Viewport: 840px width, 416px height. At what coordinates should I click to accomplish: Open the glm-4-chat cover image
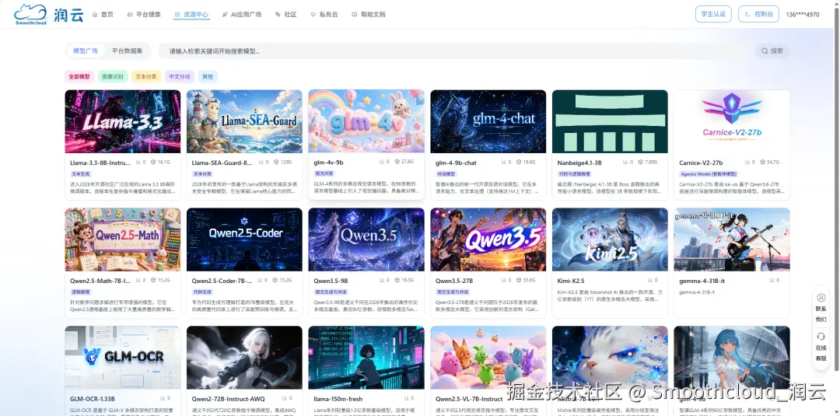[488, 121]
